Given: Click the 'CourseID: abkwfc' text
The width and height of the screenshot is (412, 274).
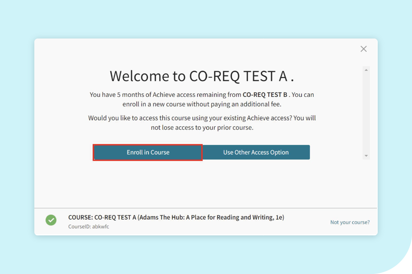Looking at the screenshot, I should pyautogui.click(x=89, y=227).
